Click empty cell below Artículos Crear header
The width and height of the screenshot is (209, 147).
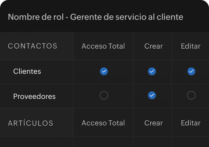point(152,142)
